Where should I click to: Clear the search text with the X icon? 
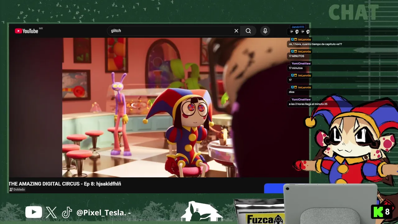point(236,31)
